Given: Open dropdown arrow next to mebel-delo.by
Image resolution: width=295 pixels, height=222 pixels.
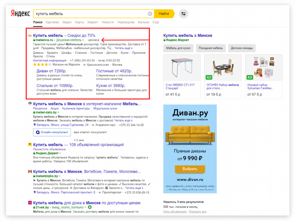Looking at the screenshot, I should pyautogui.click(x=58, y=112).
